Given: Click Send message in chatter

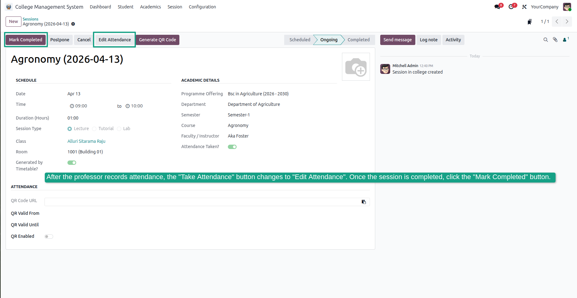Looking at the screenshot, I should 398,40.
